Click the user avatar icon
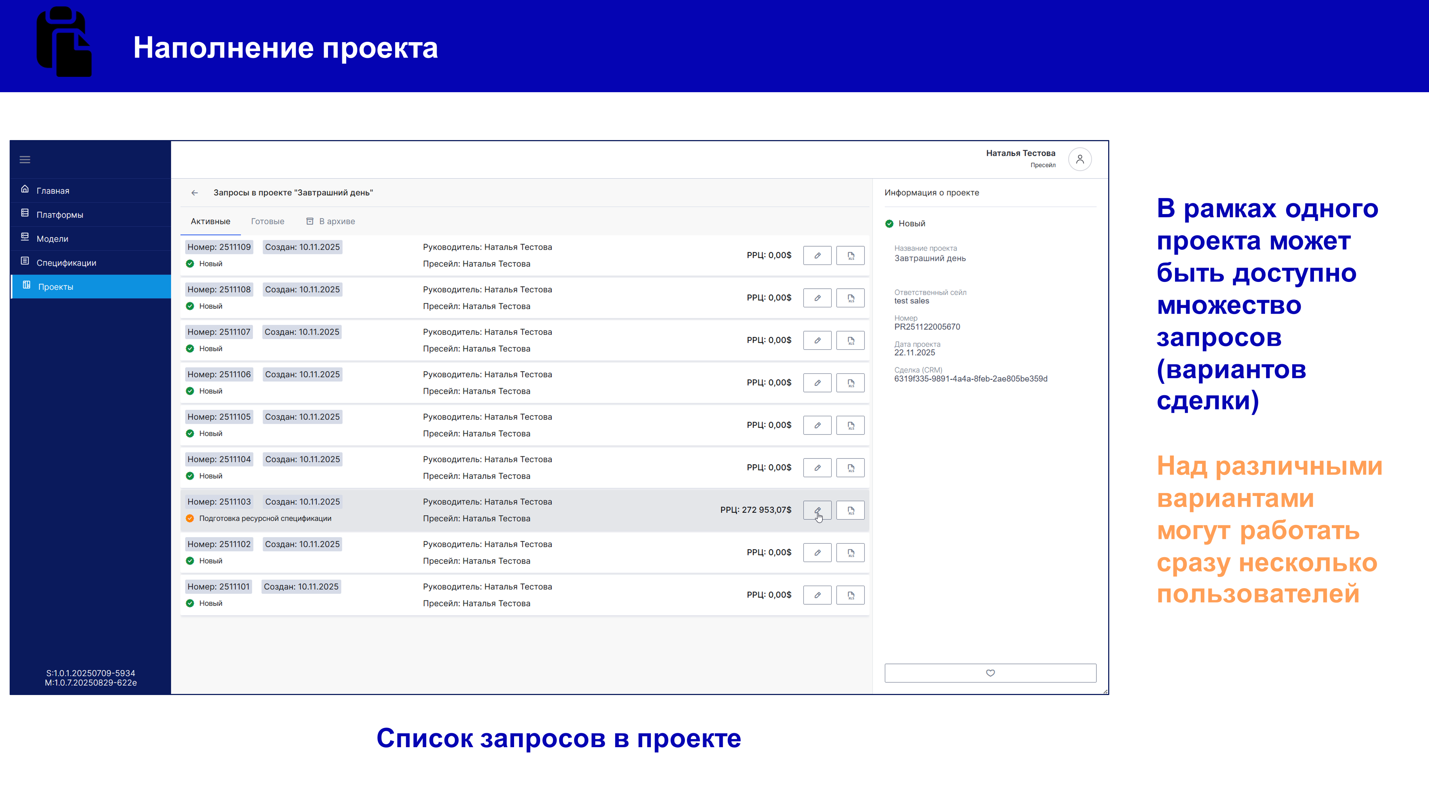 tap(1080, 159)
